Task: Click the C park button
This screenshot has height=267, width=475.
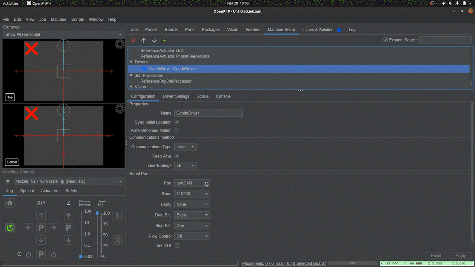Action: (x=41, y=254)
